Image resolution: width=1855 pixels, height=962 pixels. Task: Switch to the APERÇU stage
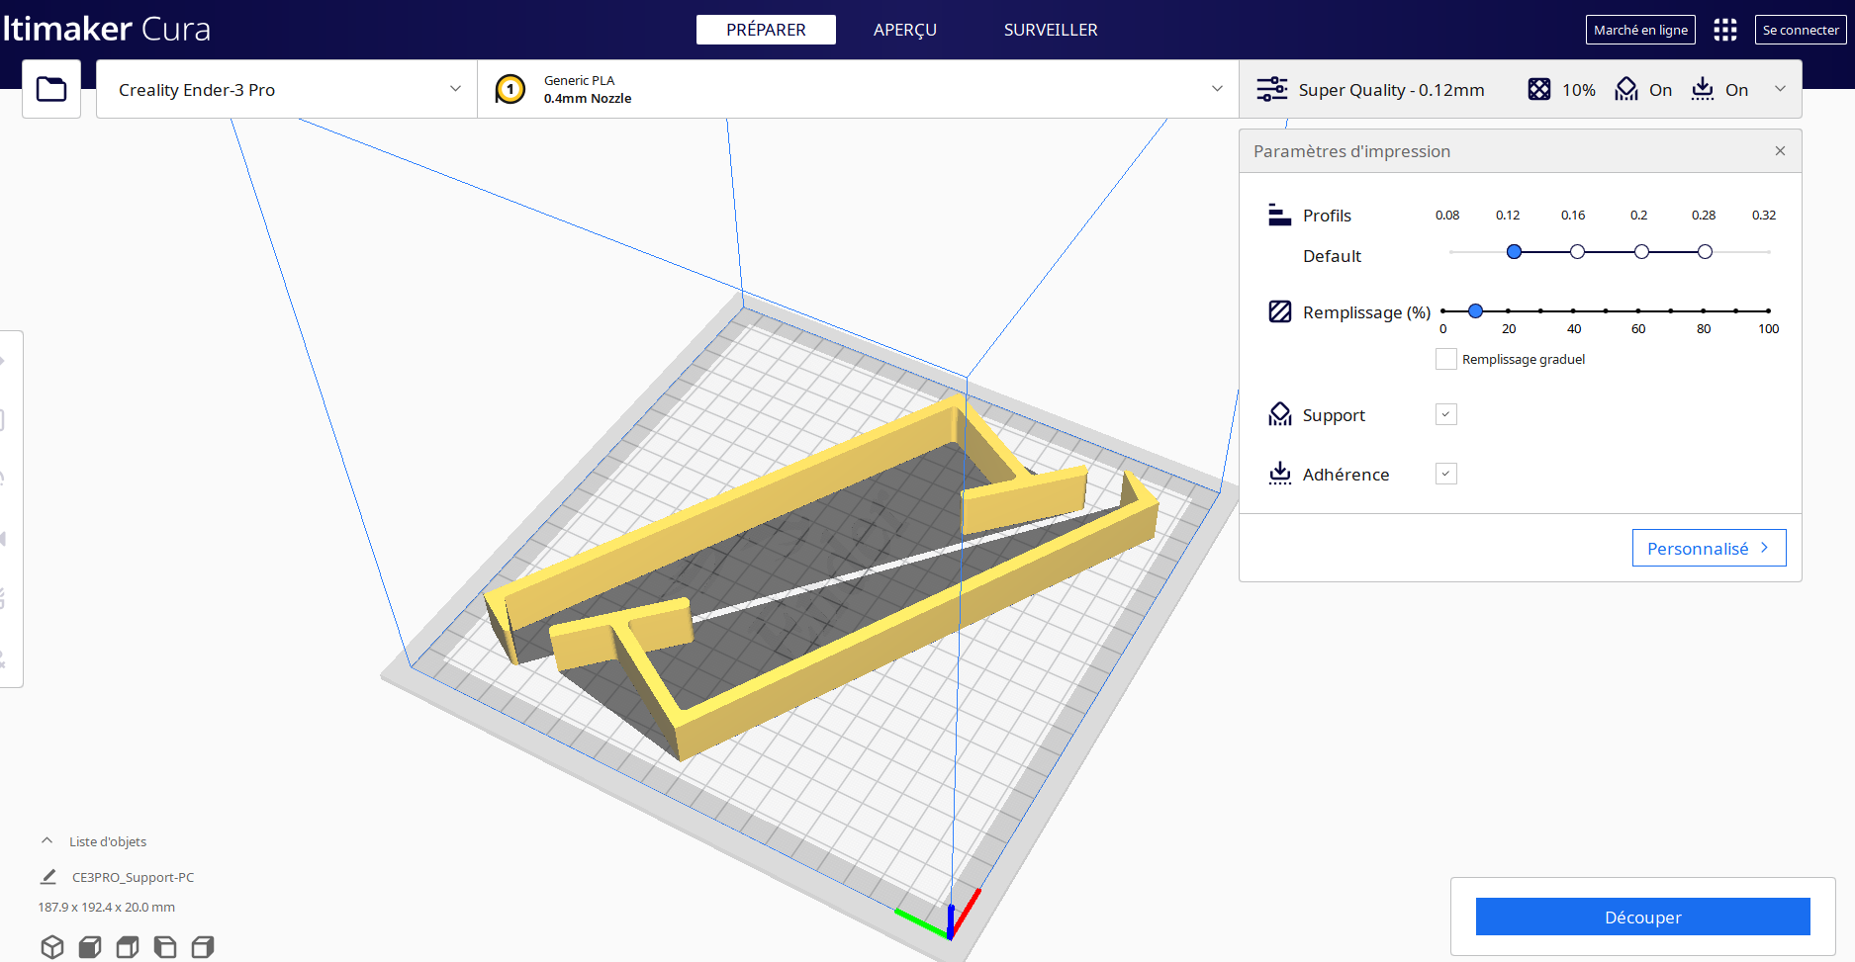point(905,30)
